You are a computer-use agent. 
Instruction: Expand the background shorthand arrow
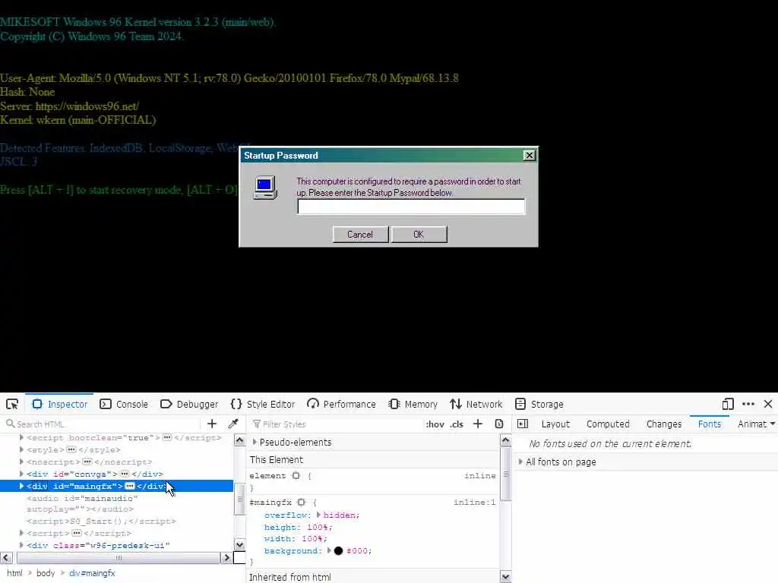pos(329,550)
